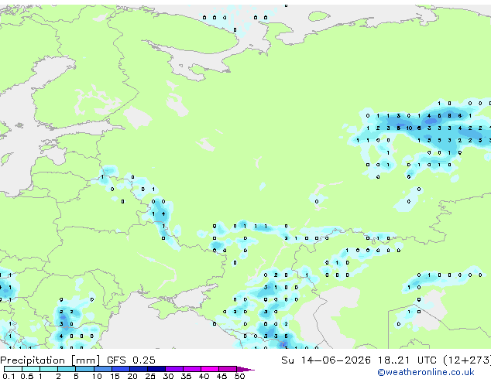
Task: Click the '30' legend scale label
Action: pyautogui.click(x=168, y=376)
